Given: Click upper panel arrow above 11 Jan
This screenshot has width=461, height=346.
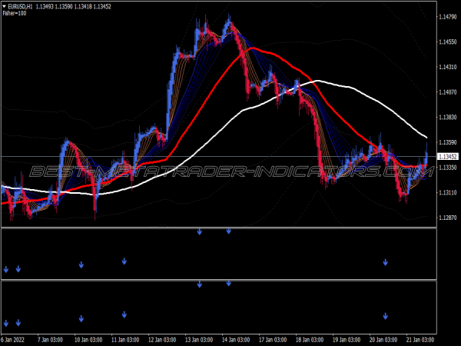Looking at the screenshot, I should (x=124, y=261).
